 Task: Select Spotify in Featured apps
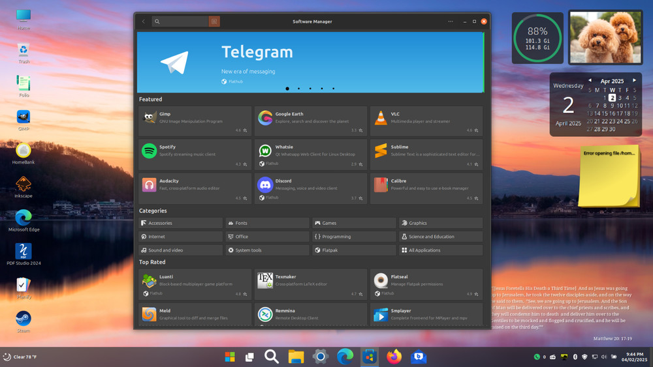(195, 154)
